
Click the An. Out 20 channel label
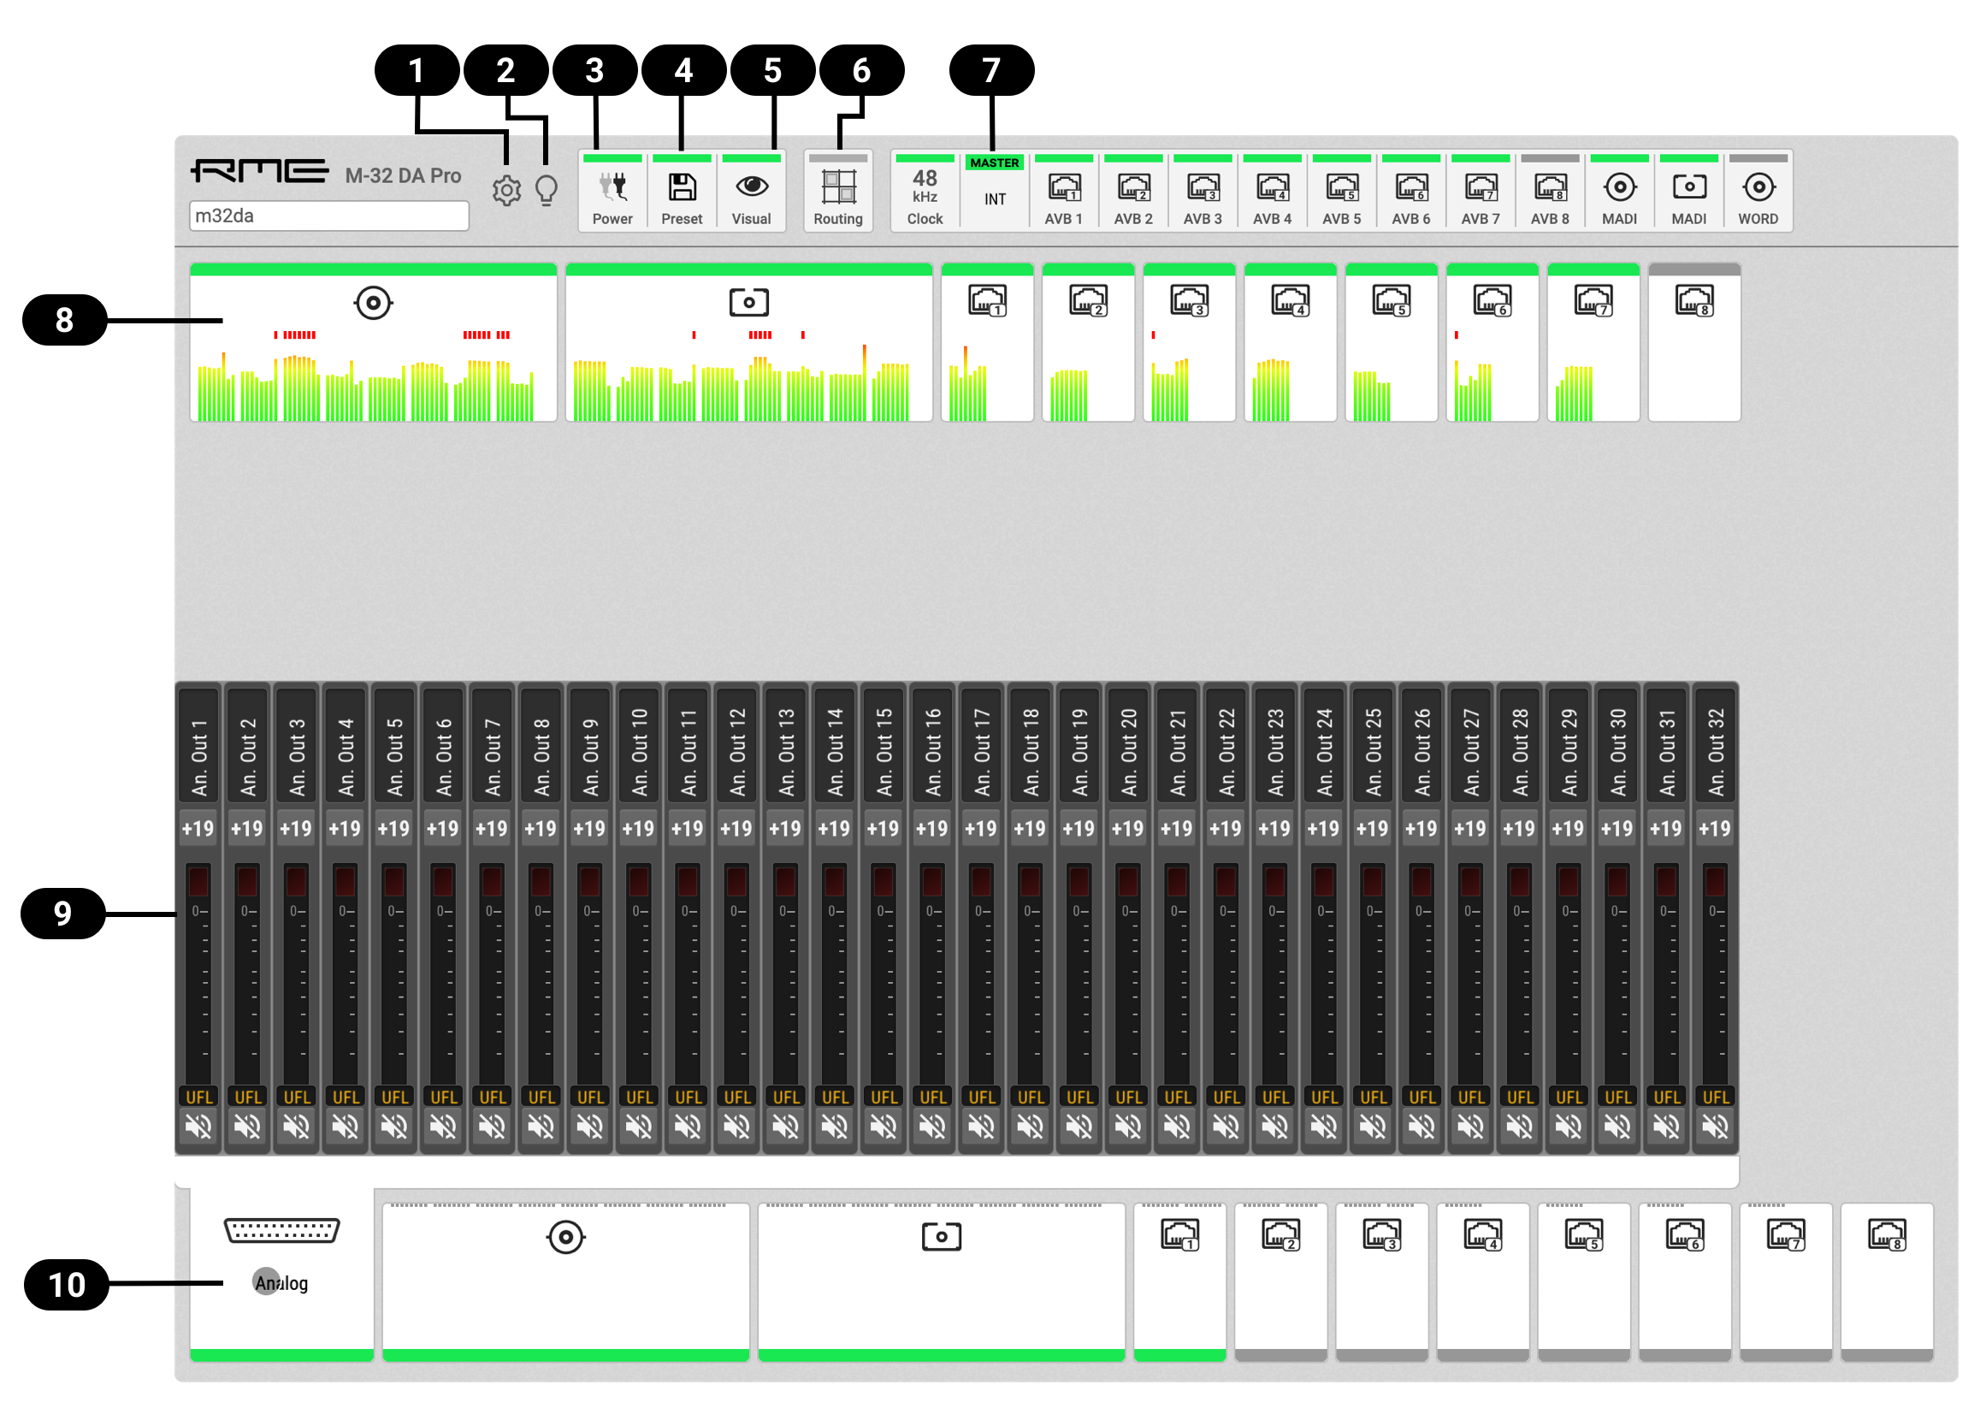(1128, 748)
